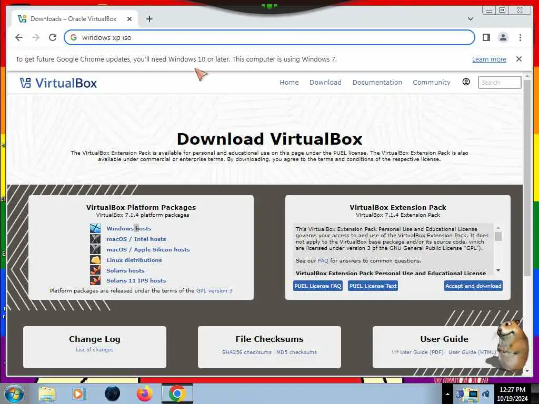Click Accept and download button
The image size is (539, 404).
473,286
